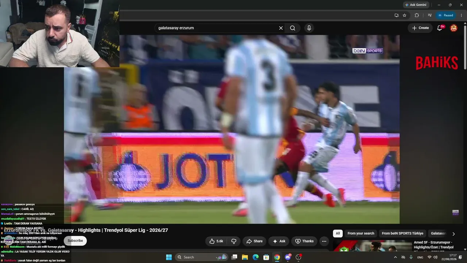Open the Chrome extensions puzzle icon
This screenshot has height=263, width=467.
(417, 15)
